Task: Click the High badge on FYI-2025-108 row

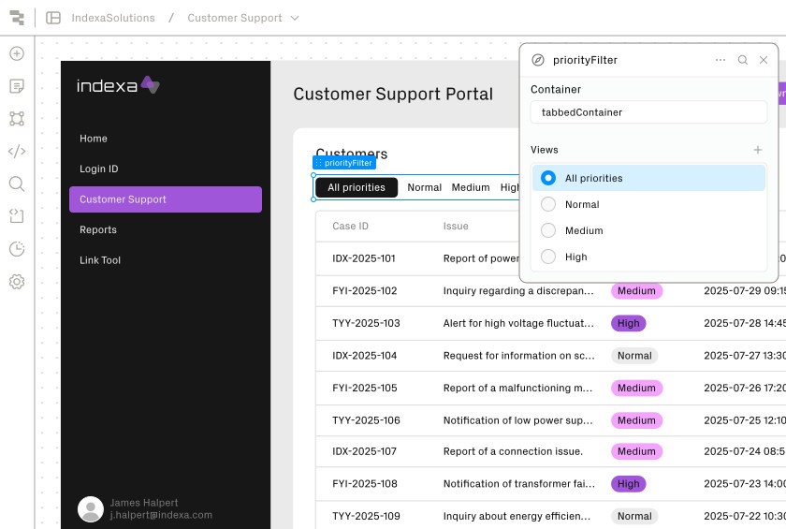Action: (628, 484)
